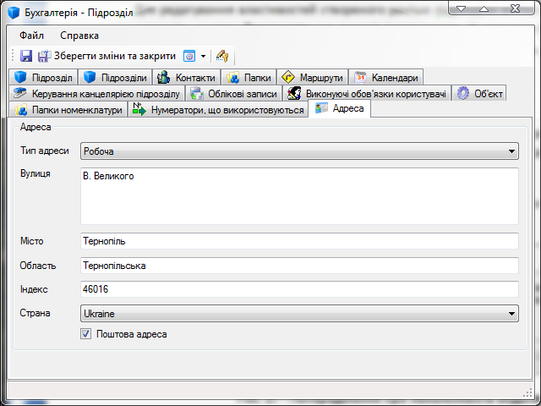
Task: Click the Вулиця label
Action: click(x=36, y=173)
